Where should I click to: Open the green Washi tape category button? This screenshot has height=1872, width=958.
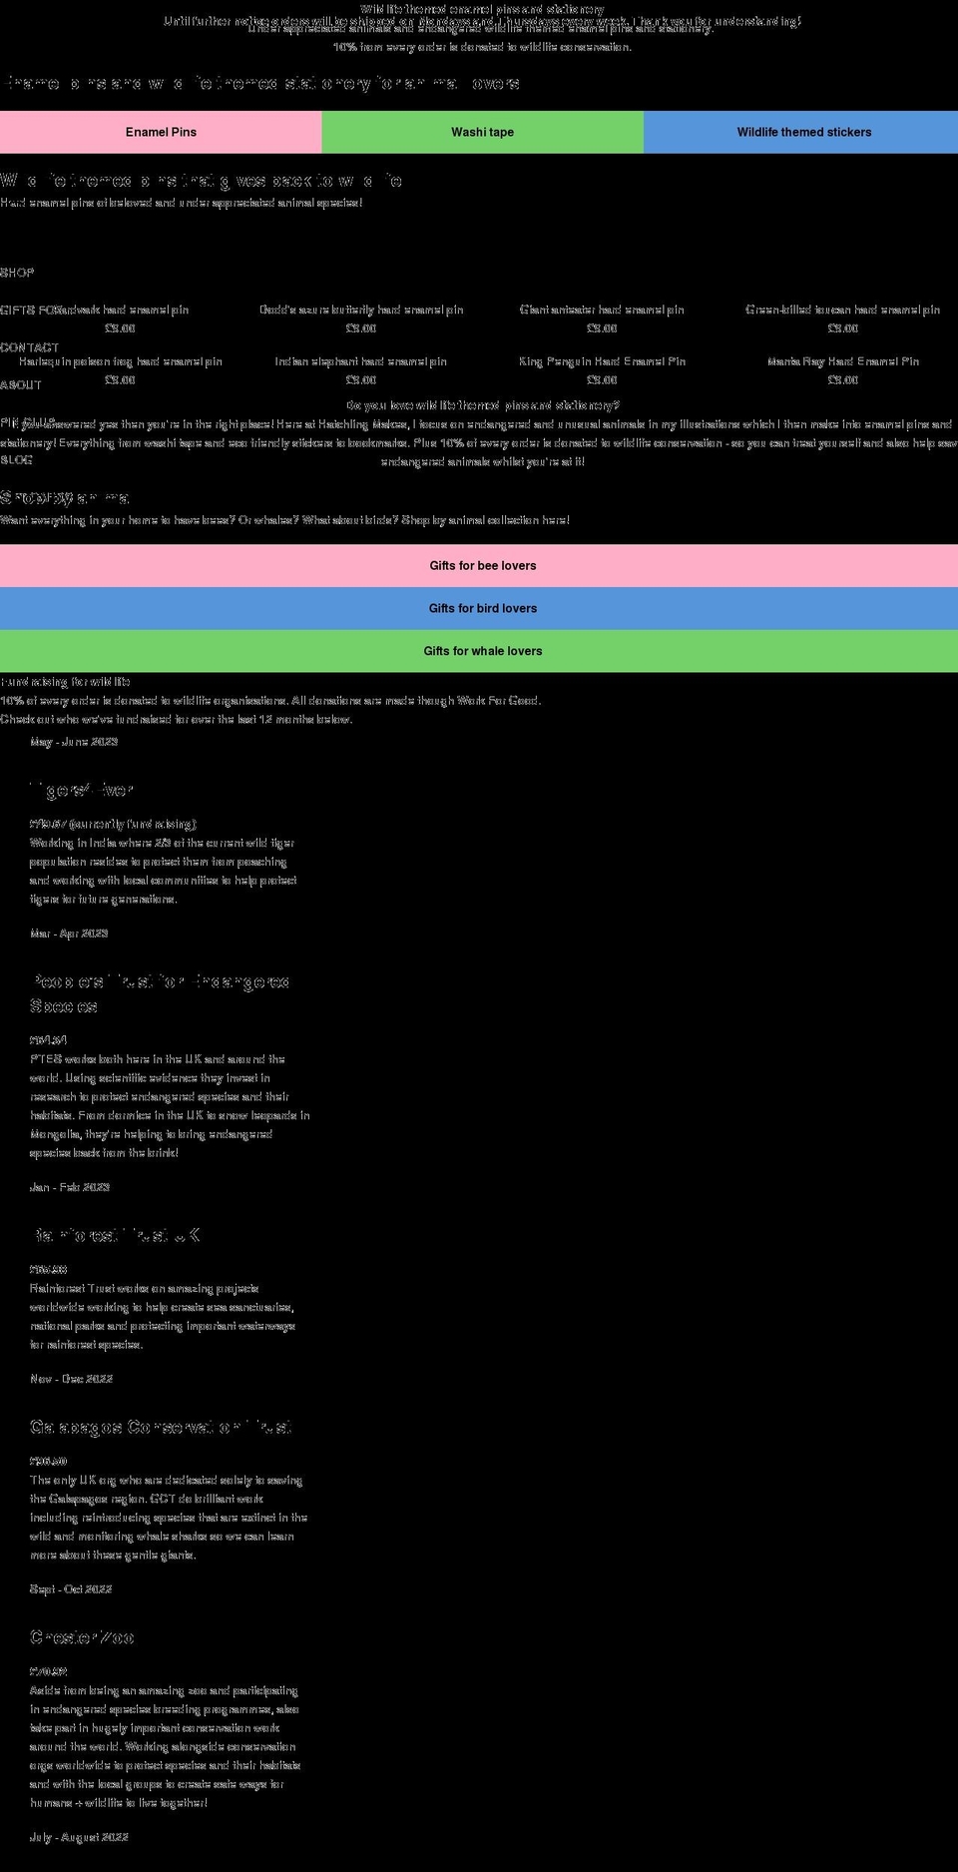482,132
